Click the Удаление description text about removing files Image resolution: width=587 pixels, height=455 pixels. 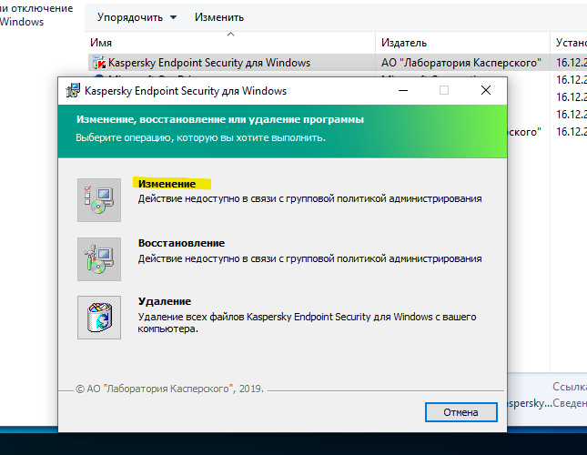307,323
